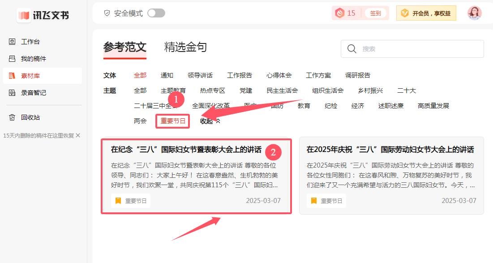Screen dimensions: 493x263
Task: Select the 通知 document type filter
Action: tap(167, 75)
